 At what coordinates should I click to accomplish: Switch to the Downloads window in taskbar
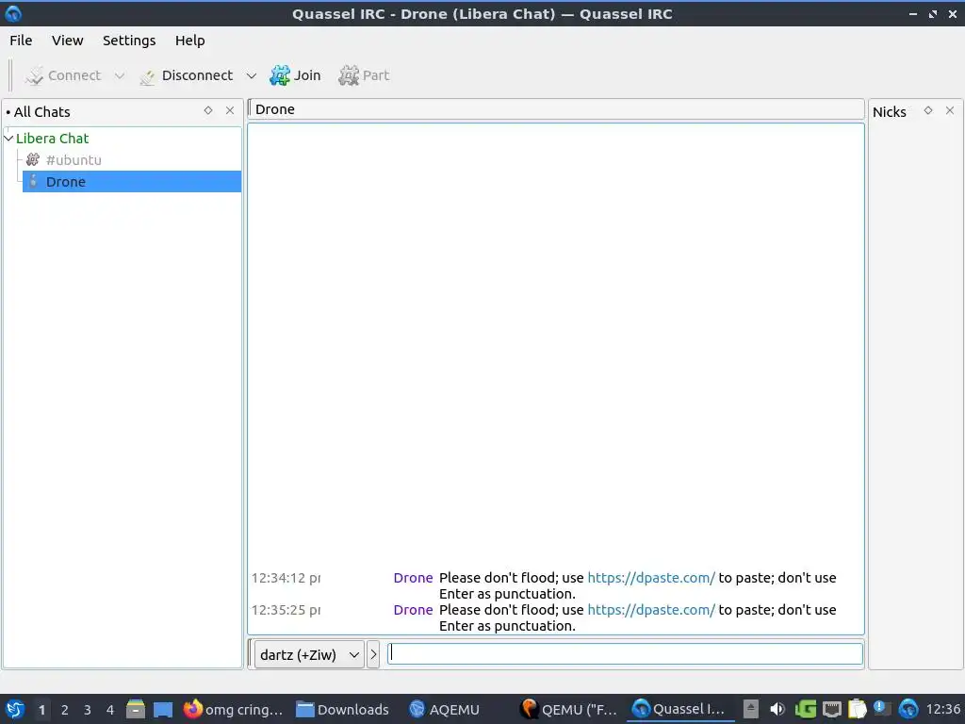tap(343, 709)
